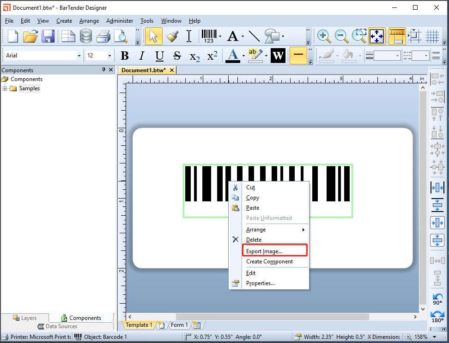The width and height of the screenshot is (449, 343).
Task: Click the zoom to selection icon
Action: point(359,36)
